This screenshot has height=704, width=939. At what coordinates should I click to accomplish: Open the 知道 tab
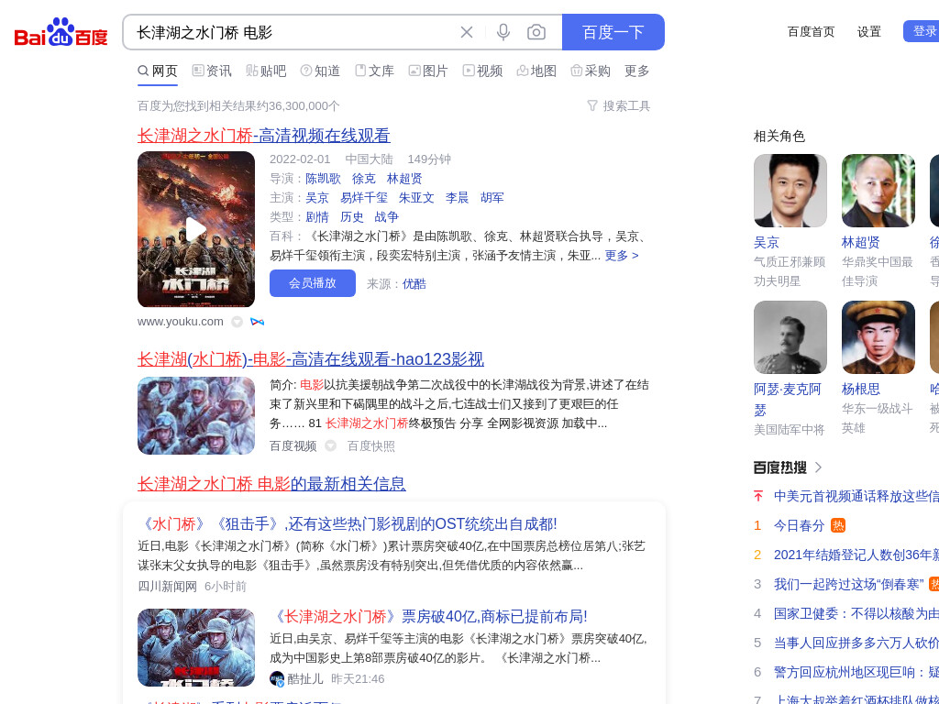[x=320, y=71]
